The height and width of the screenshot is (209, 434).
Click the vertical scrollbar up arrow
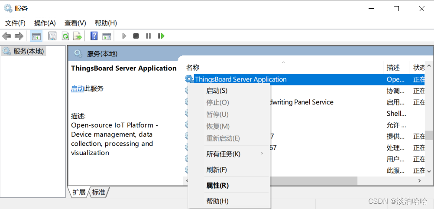tap(429, 66)
